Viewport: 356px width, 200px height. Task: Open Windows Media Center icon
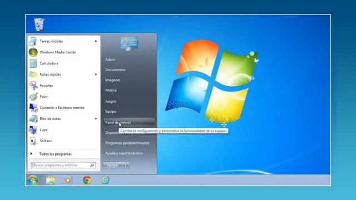click(x=33, y=52)
